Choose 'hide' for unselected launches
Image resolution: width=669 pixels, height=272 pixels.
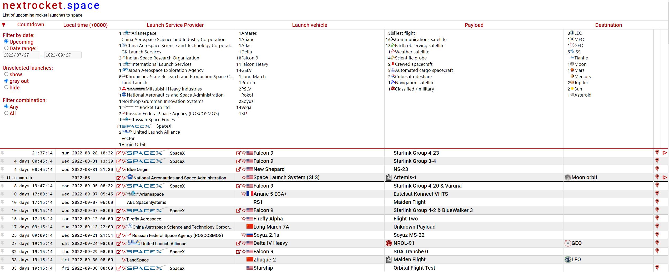[6, 87]
